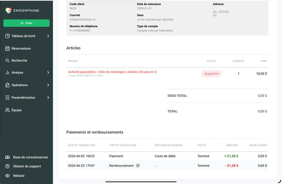Click the Recherche magnifier icon
Screen dimensions: 282x184
[7, 60]
